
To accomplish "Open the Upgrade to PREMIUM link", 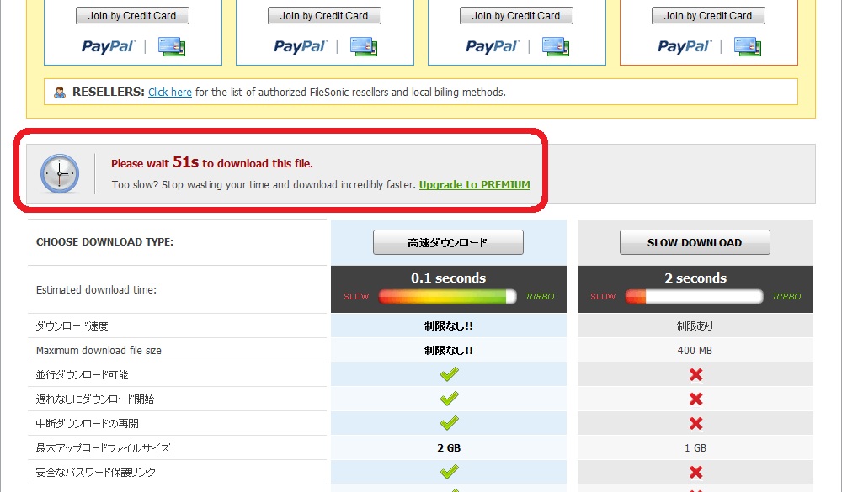I will coord(475,184).
